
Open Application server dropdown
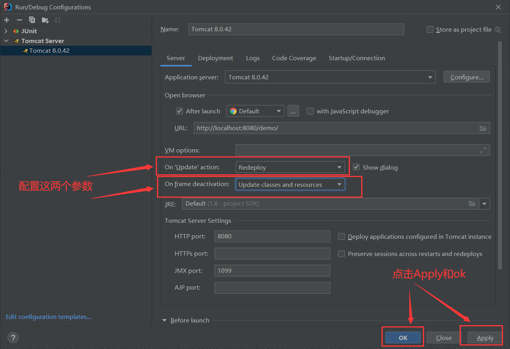click(x=430, y=77)
